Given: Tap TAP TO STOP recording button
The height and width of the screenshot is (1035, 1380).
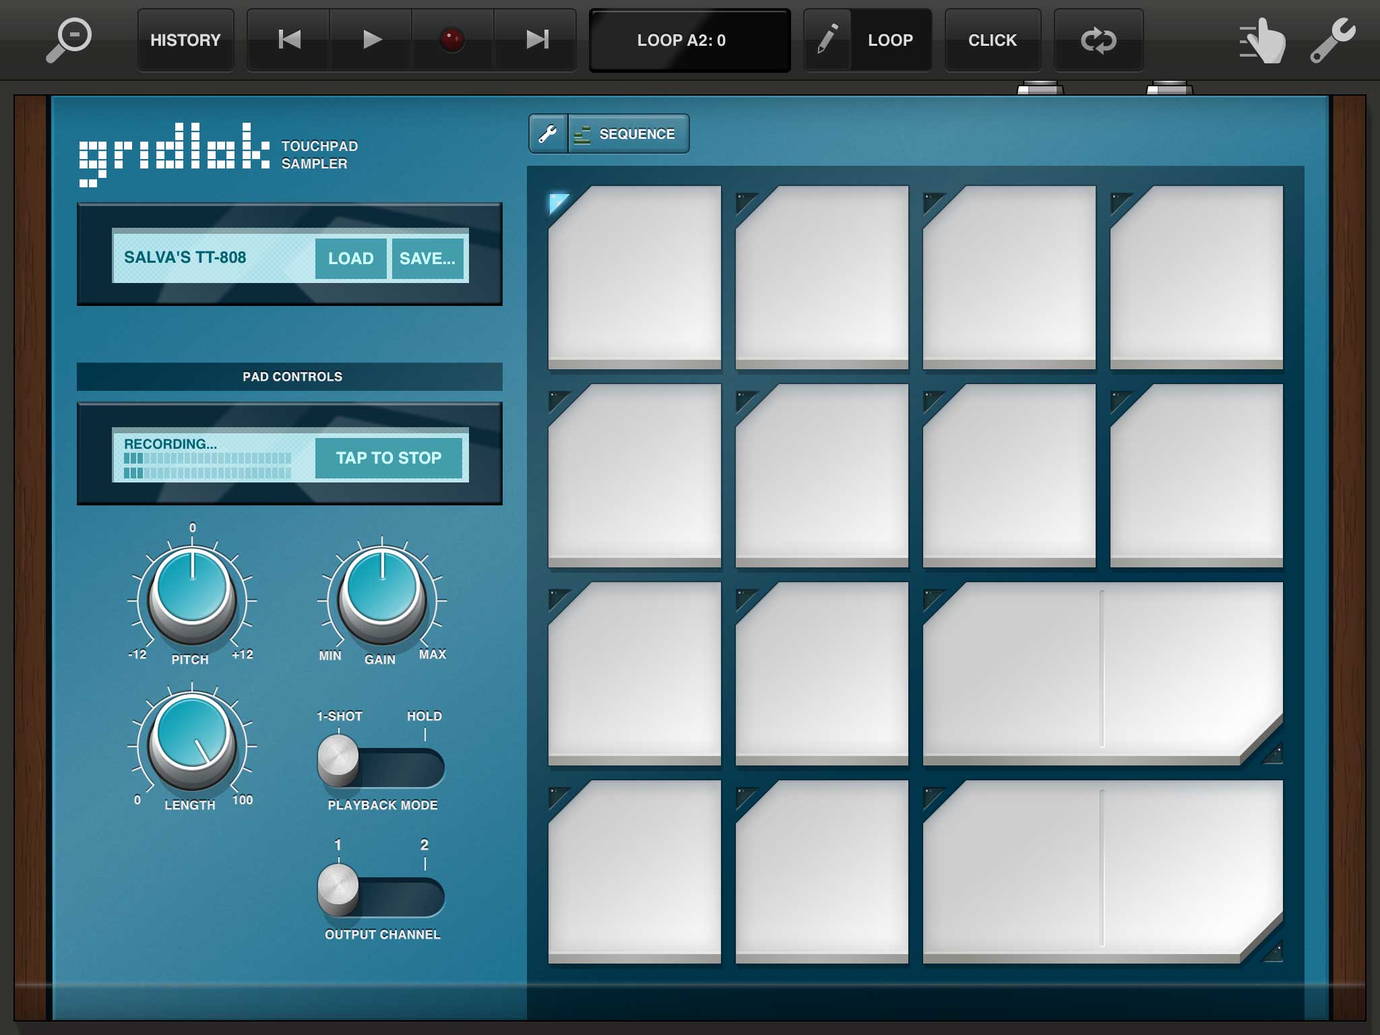Looking at the screenshot, I should pos(389,458).
